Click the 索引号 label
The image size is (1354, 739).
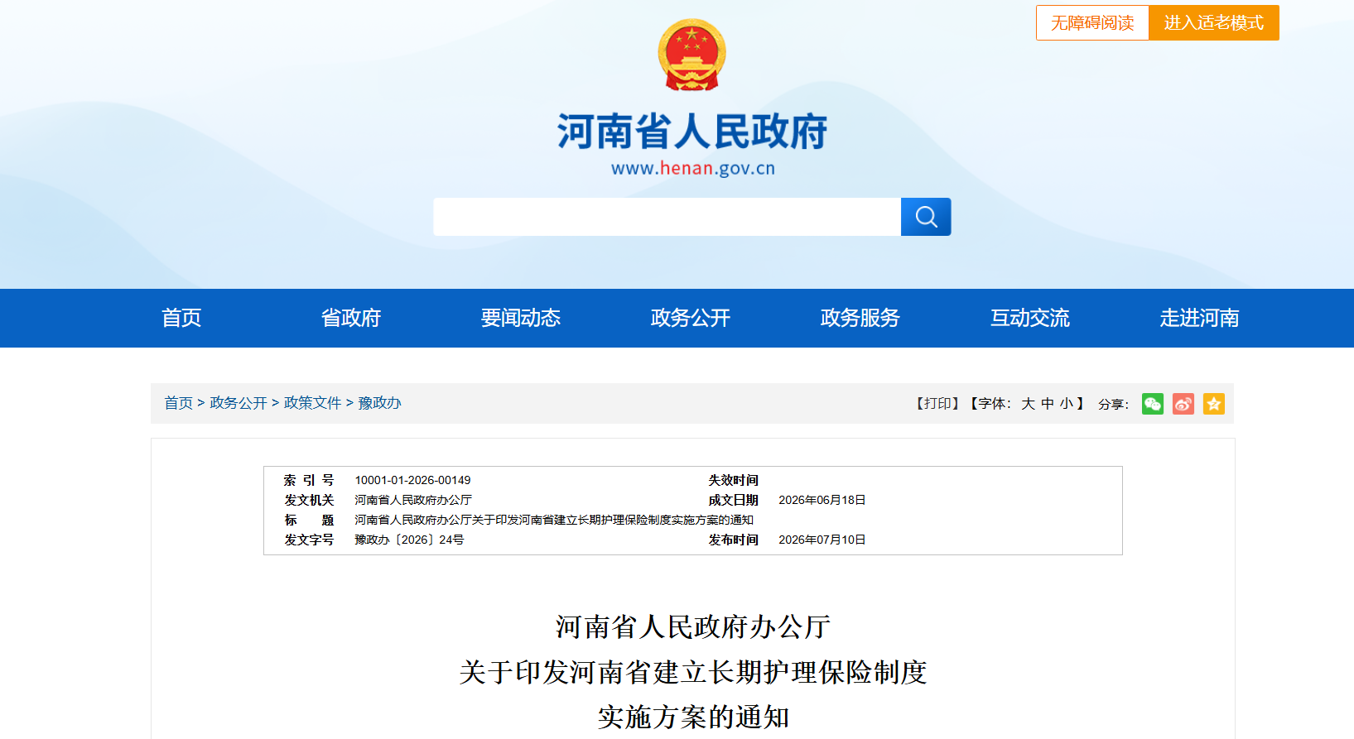[309, 480]
